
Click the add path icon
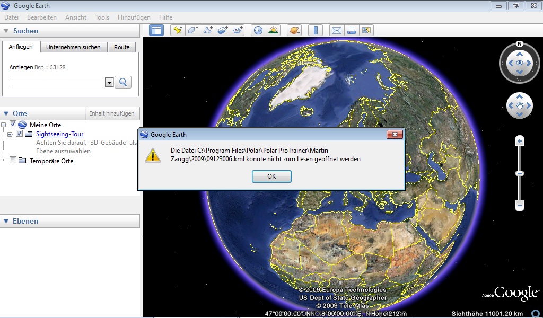coord(207,30)
